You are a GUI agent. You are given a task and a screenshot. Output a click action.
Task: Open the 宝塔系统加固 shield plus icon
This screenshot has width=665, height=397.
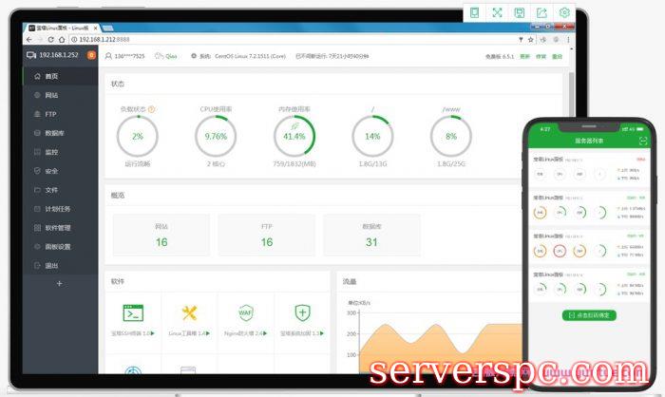pyautogui.click(x=302, y=313)
